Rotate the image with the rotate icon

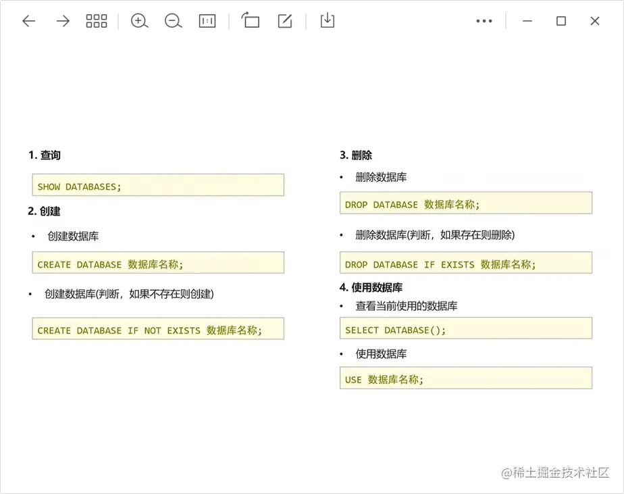pyautogui.click(x=251, y=20)
